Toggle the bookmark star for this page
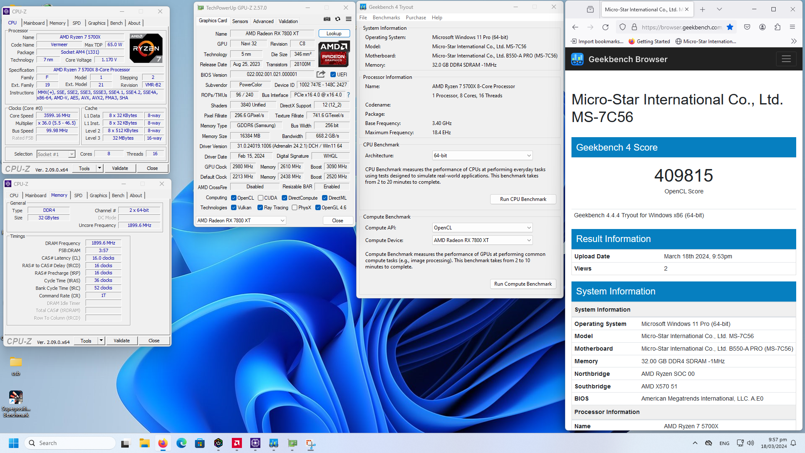Image resolution: width=805 pixels, height=453 pixels. pos(730,27)
